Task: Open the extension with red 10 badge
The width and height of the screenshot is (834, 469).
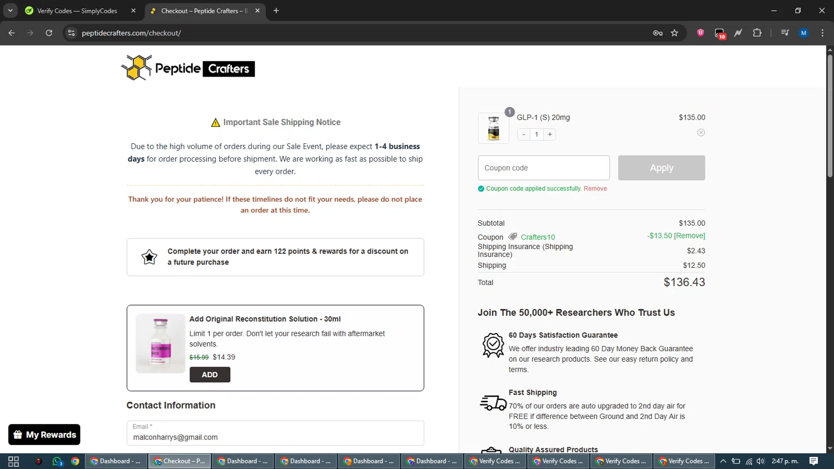Action: click(x=720, y=33)
